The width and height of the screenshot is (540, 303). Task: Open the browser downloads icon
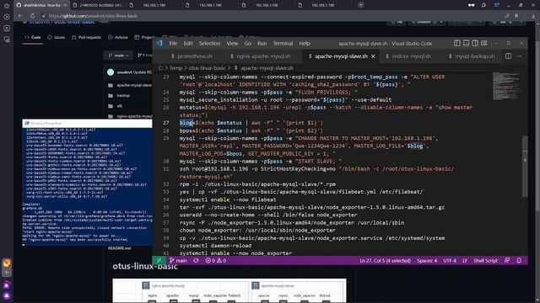(x=533, y=16)
